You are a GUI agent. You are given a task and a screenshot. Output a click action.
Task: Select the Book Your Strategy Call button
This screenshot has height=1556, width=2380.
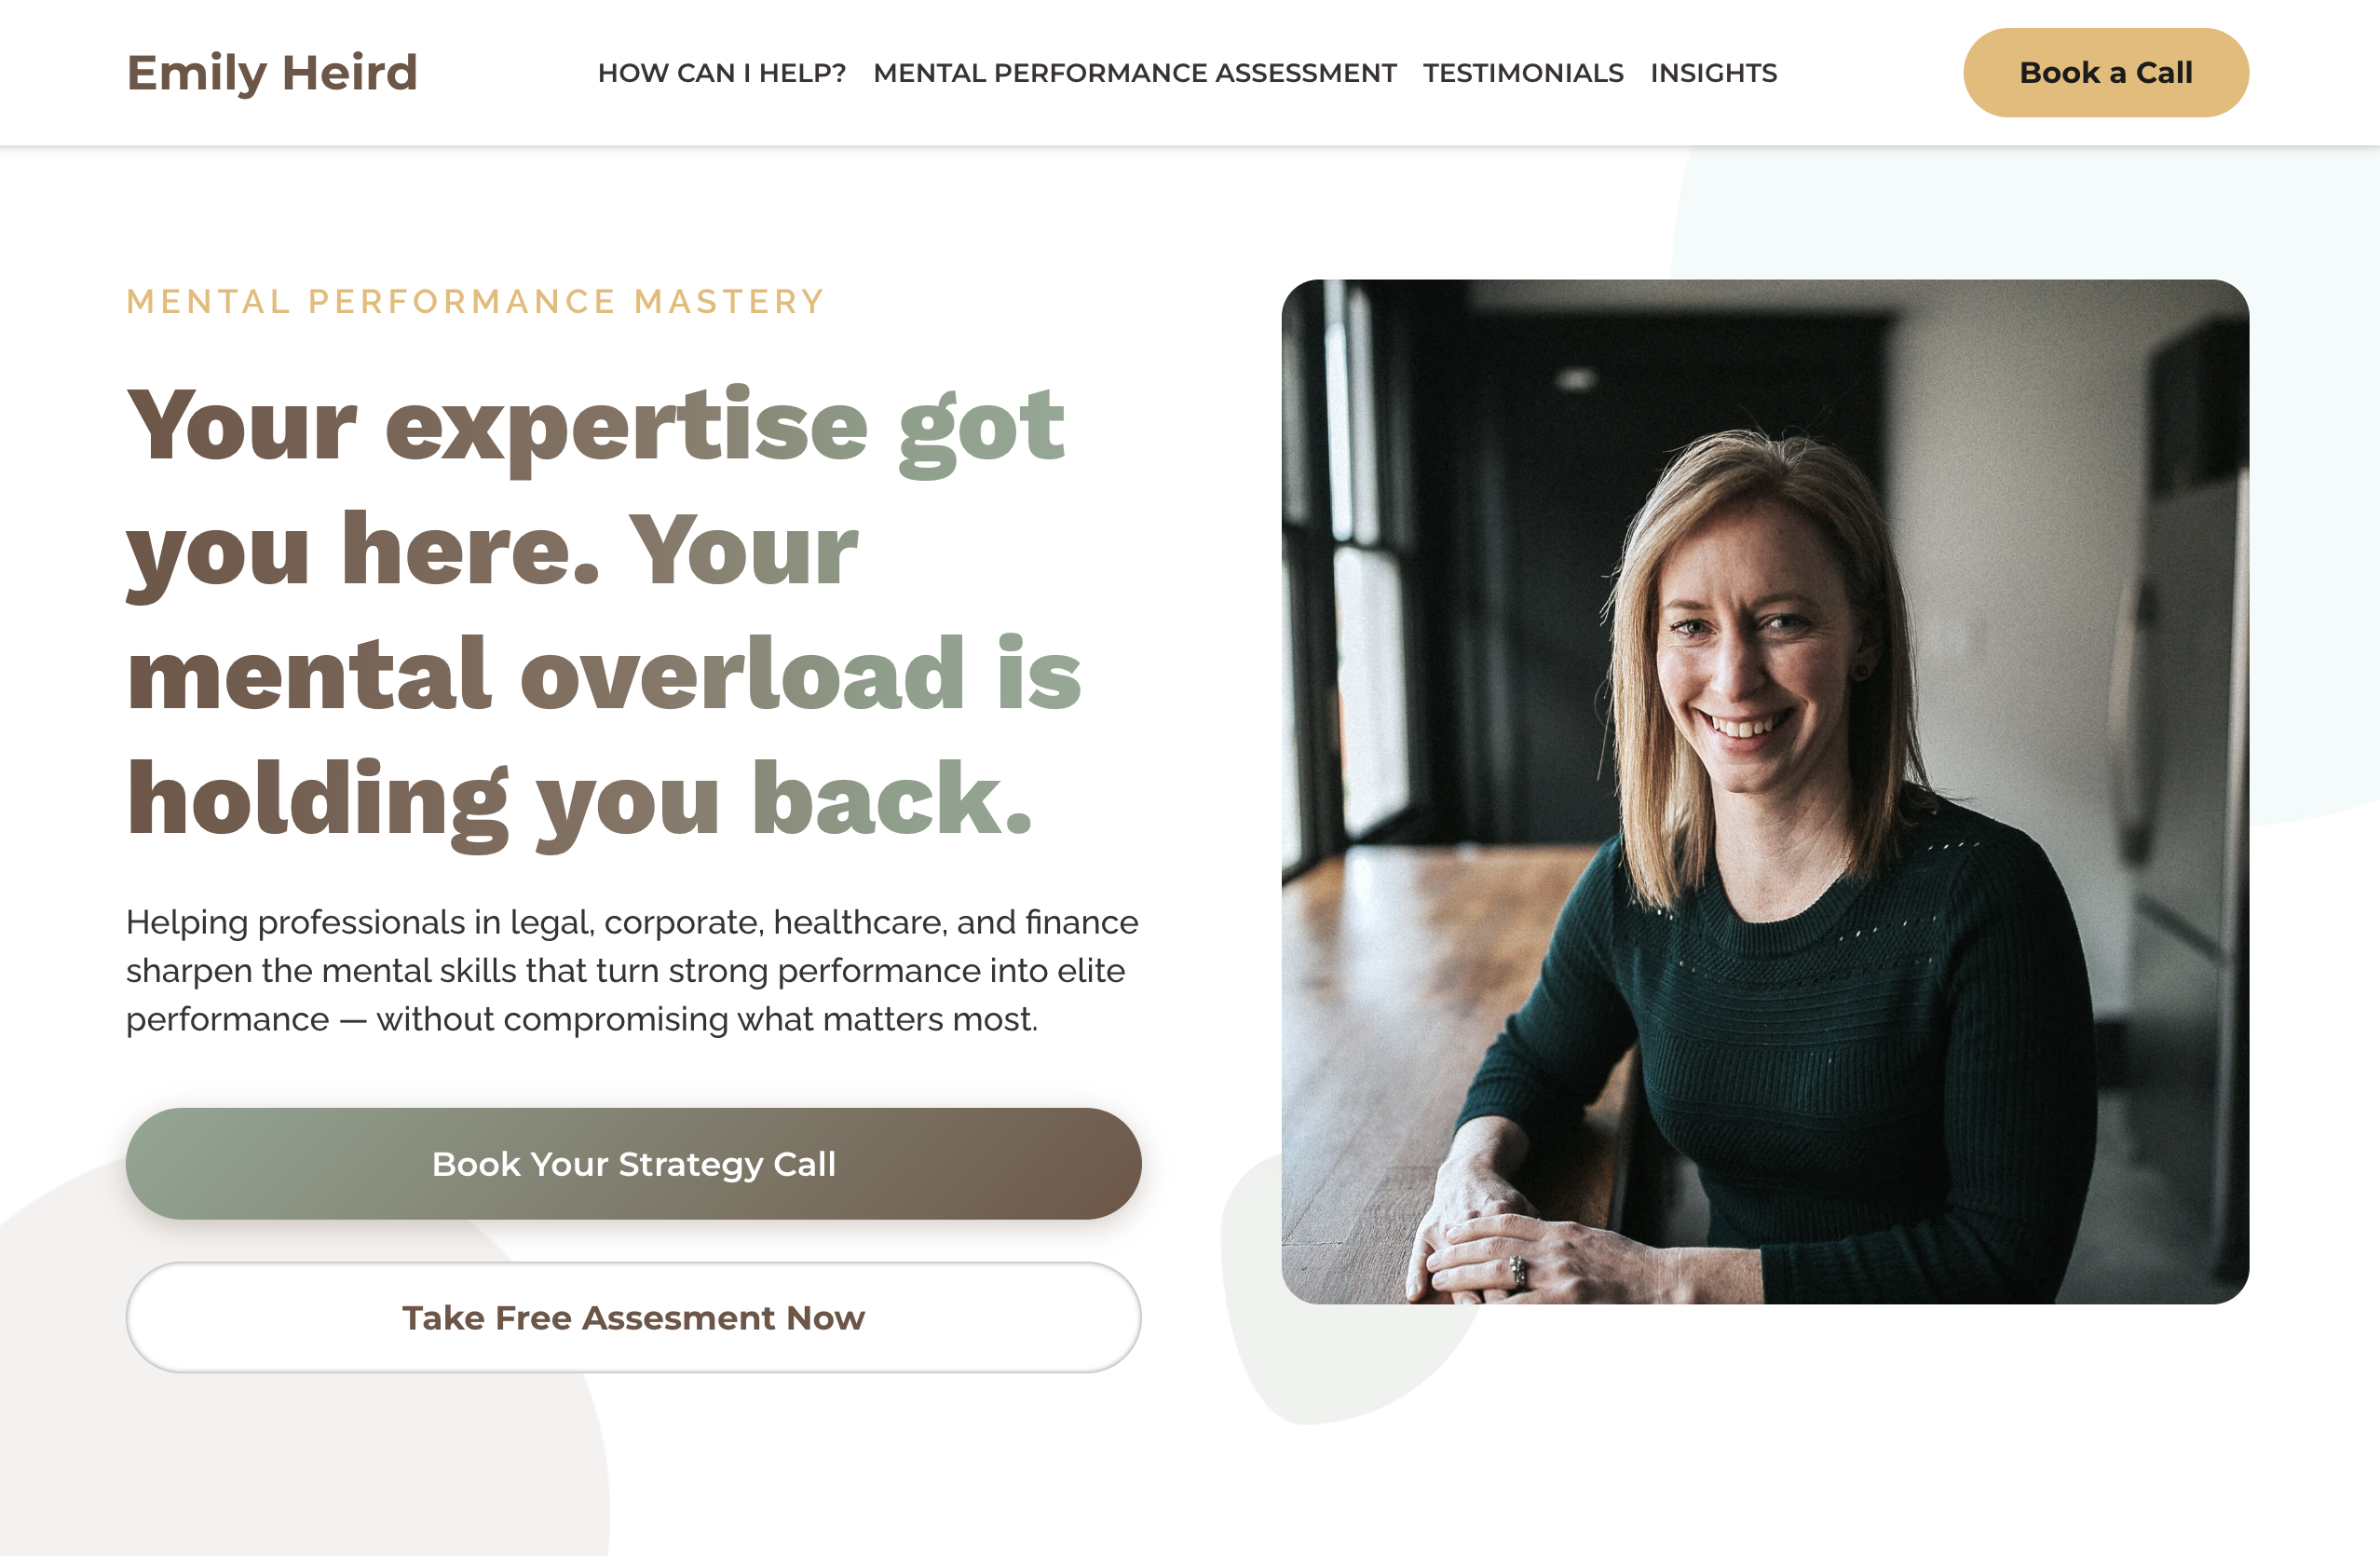[634, 1163]
